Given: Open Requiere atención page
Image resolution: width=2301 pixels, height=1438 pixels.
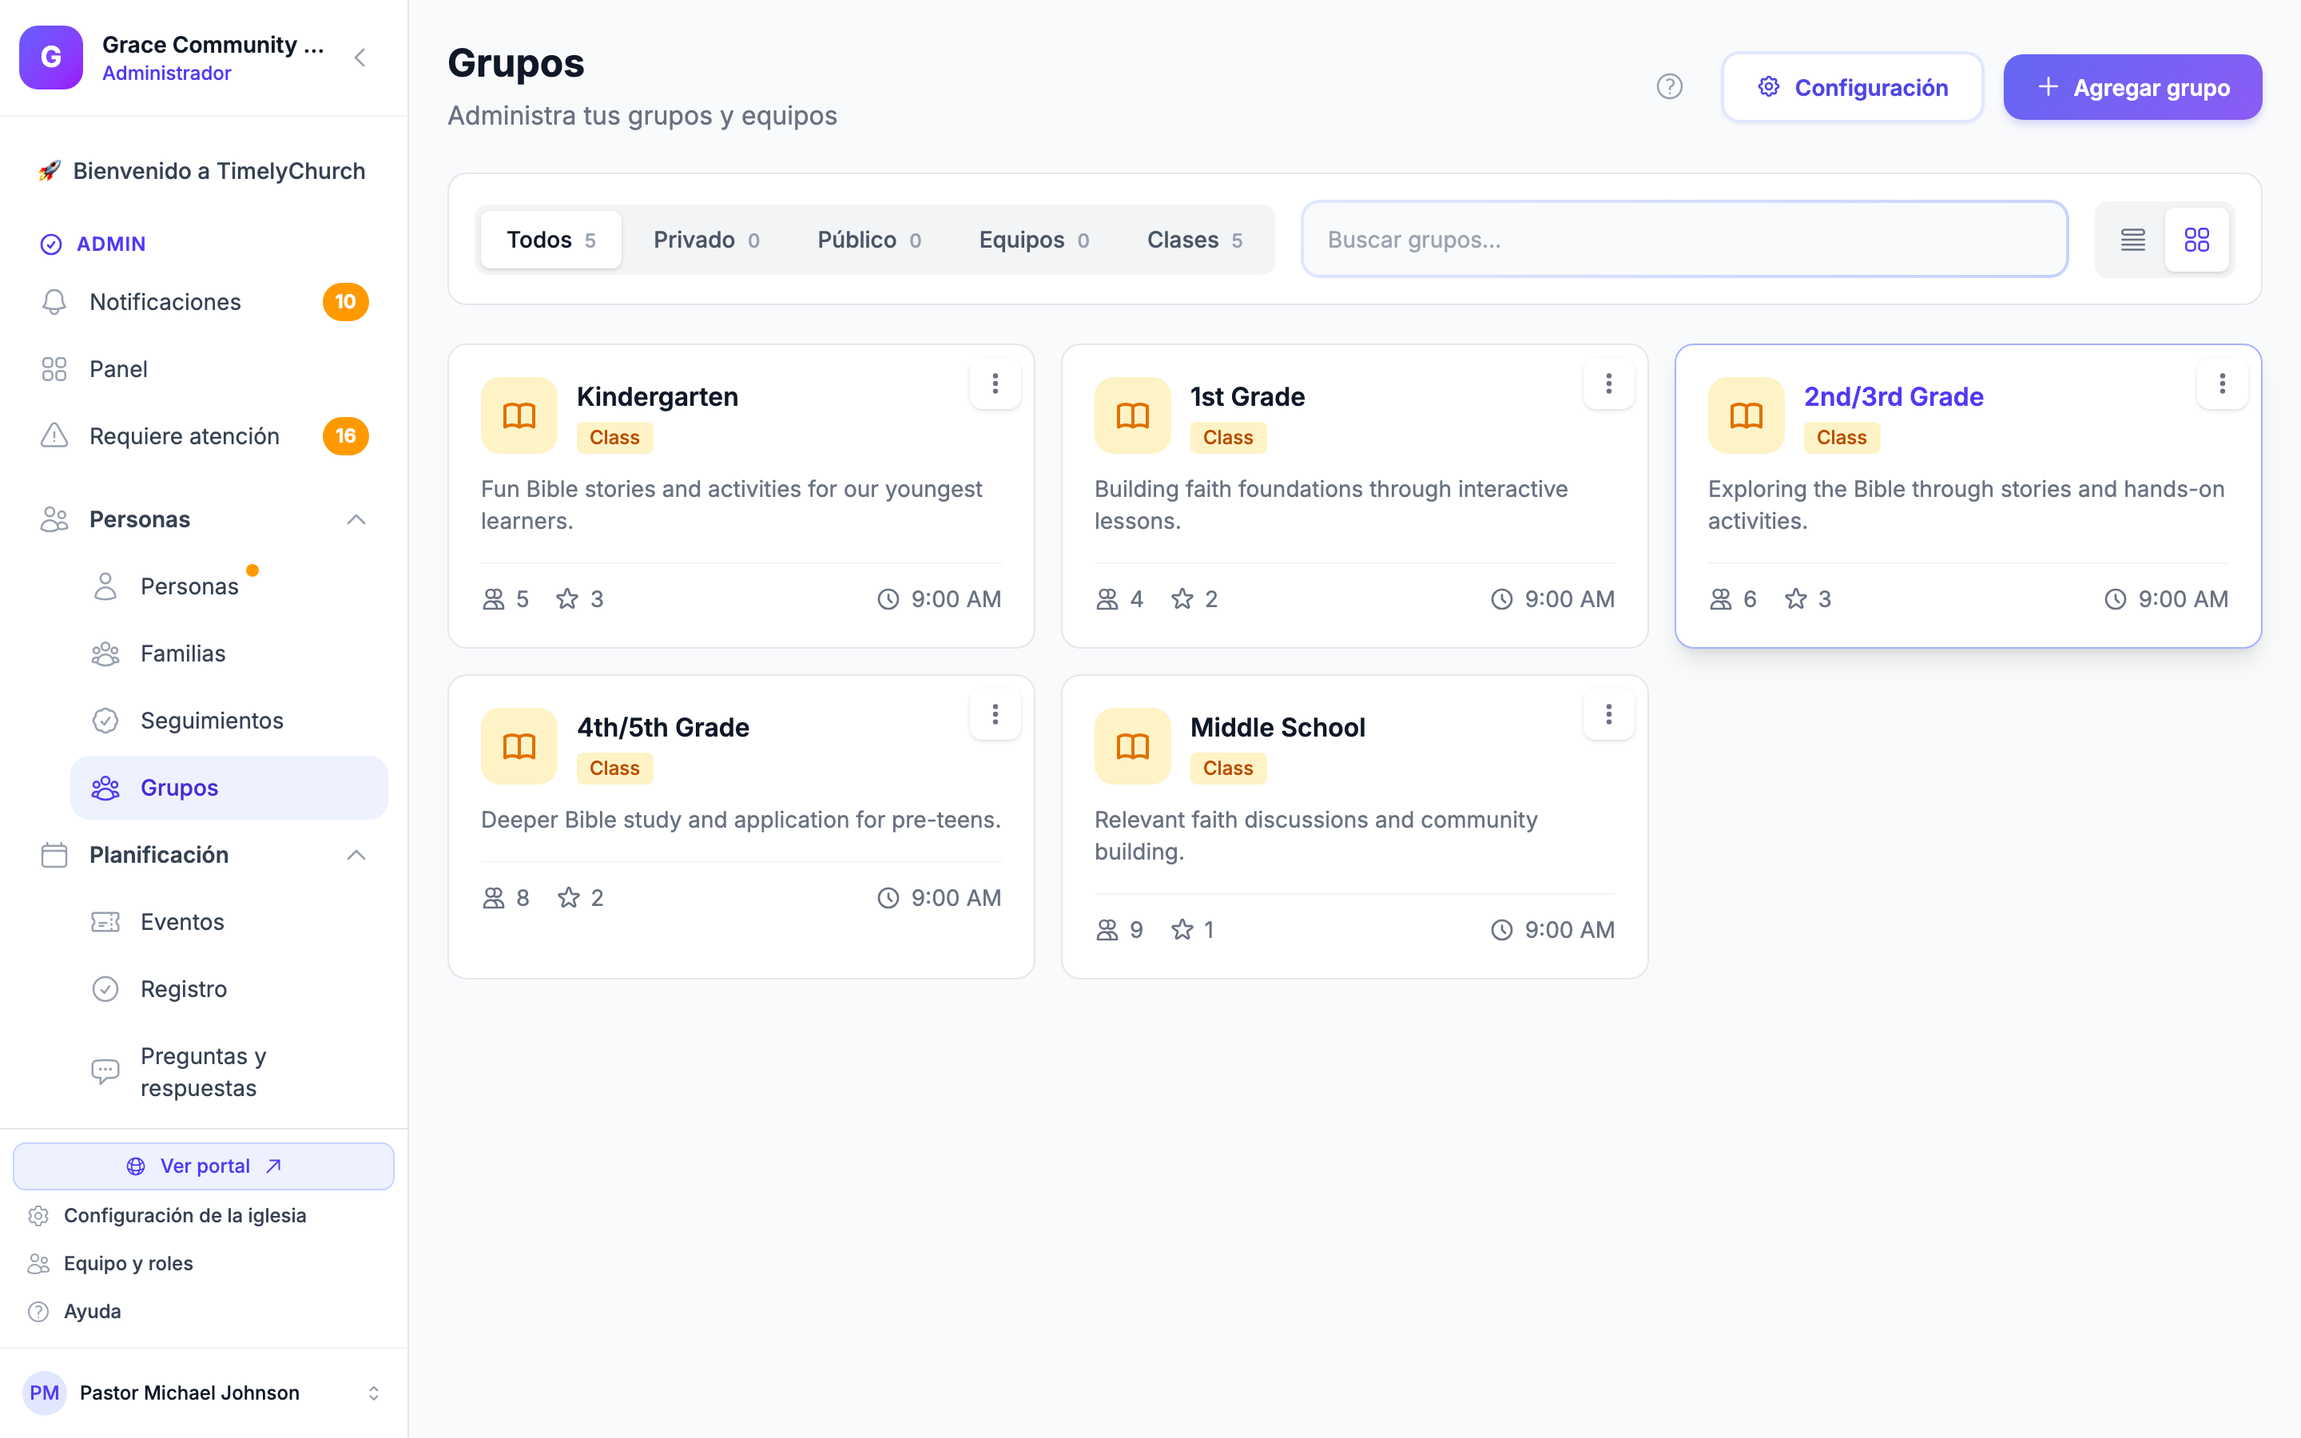Looking at the screenshot, I should pos(204,435).
